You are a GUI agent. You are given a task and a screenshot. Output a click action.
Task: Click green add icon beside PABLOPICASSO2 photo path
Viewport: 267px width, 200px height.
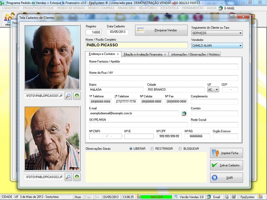coord(77,177)
